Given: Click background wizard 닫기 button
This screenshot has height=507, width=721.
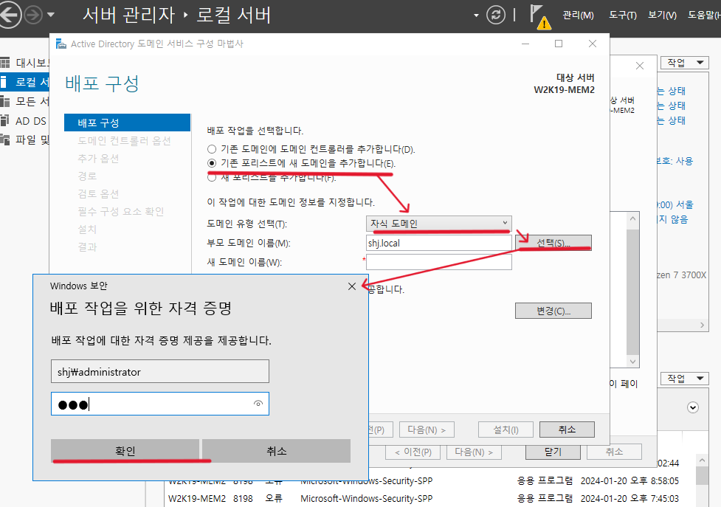Looking at the screenshot, I should (553, 452).
